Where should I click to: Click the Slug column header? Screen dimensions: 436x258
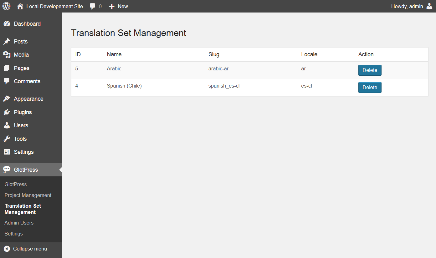coord(214,54)
